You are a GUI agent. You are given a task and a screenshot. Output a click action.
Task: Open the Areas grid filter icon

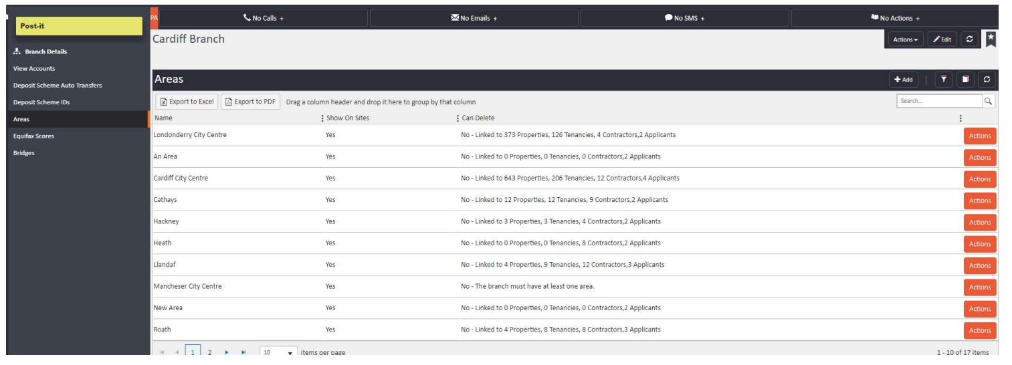[945, 80]
